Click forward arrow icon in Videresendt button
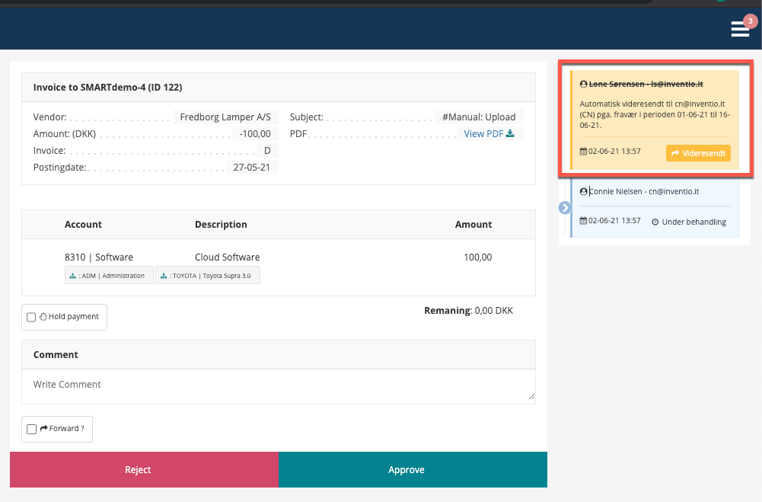 coord(675,153)
